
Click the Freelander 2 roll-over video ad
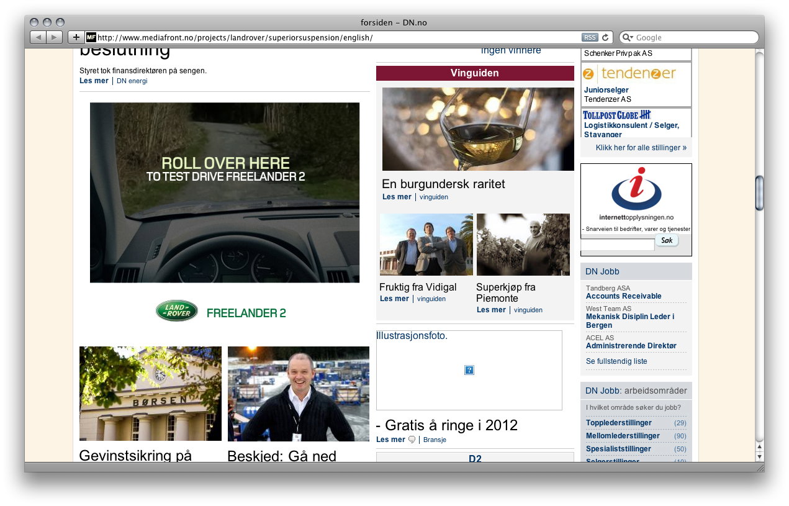pos(225,192)
